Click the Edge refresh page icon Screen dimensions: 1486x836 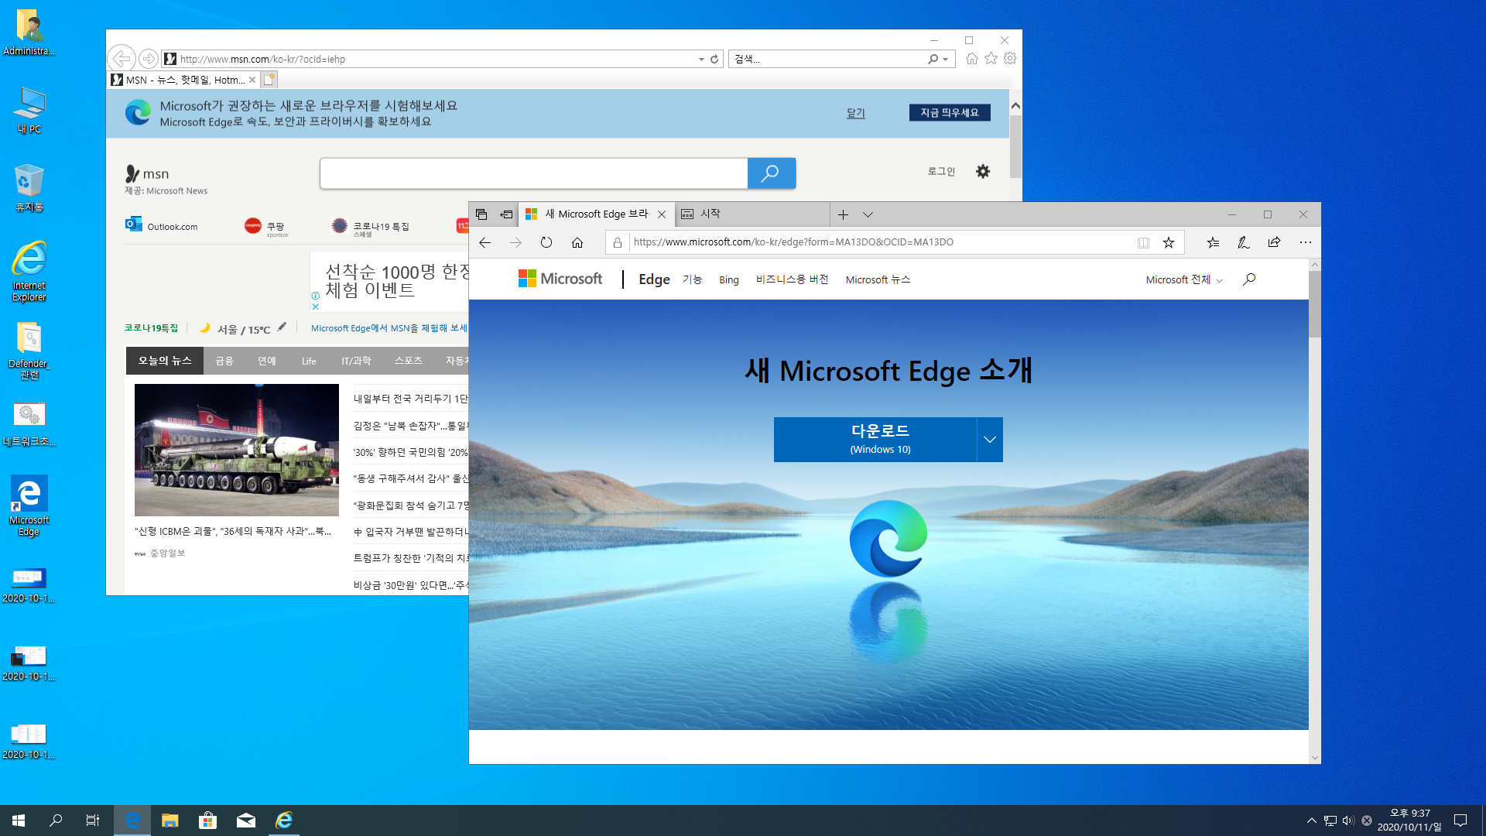(546, 242)
